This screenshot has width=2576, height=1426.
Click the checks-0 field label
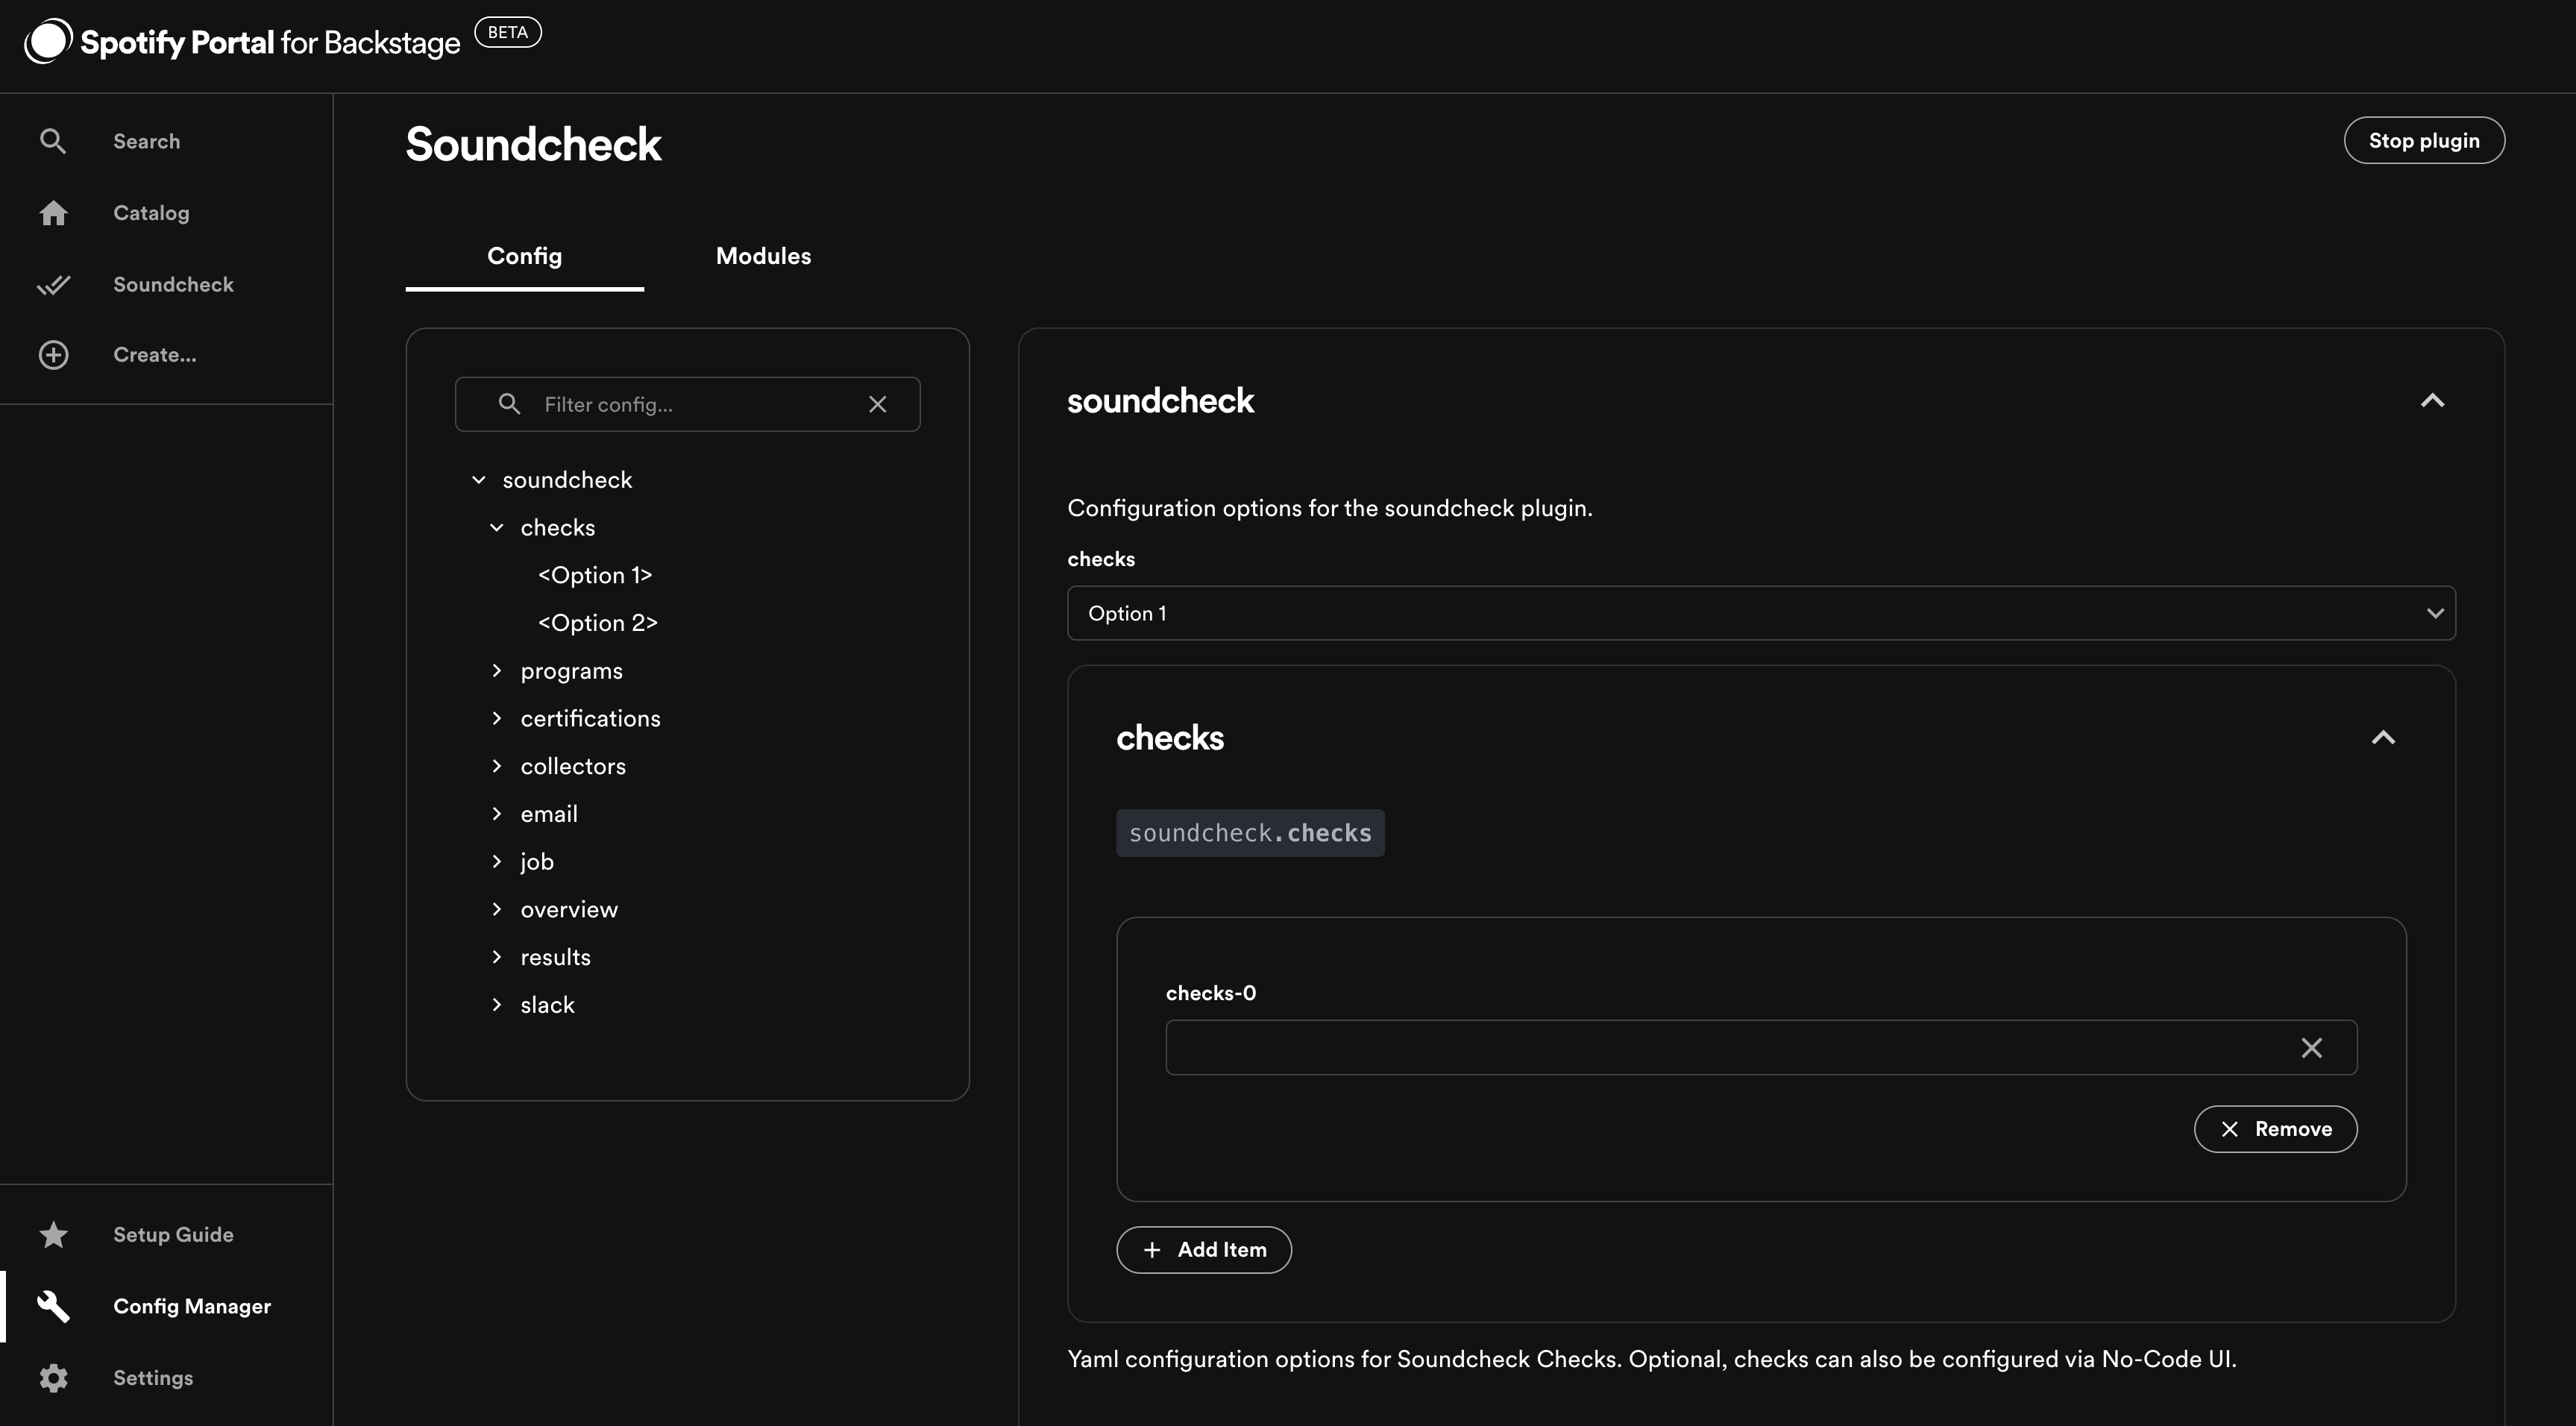click(1211, 993)
